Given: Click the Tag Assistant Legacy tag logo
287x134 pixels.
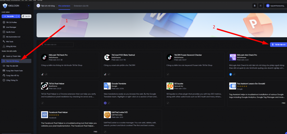Looking at the screenshot, I should click(x=233, y=86).
